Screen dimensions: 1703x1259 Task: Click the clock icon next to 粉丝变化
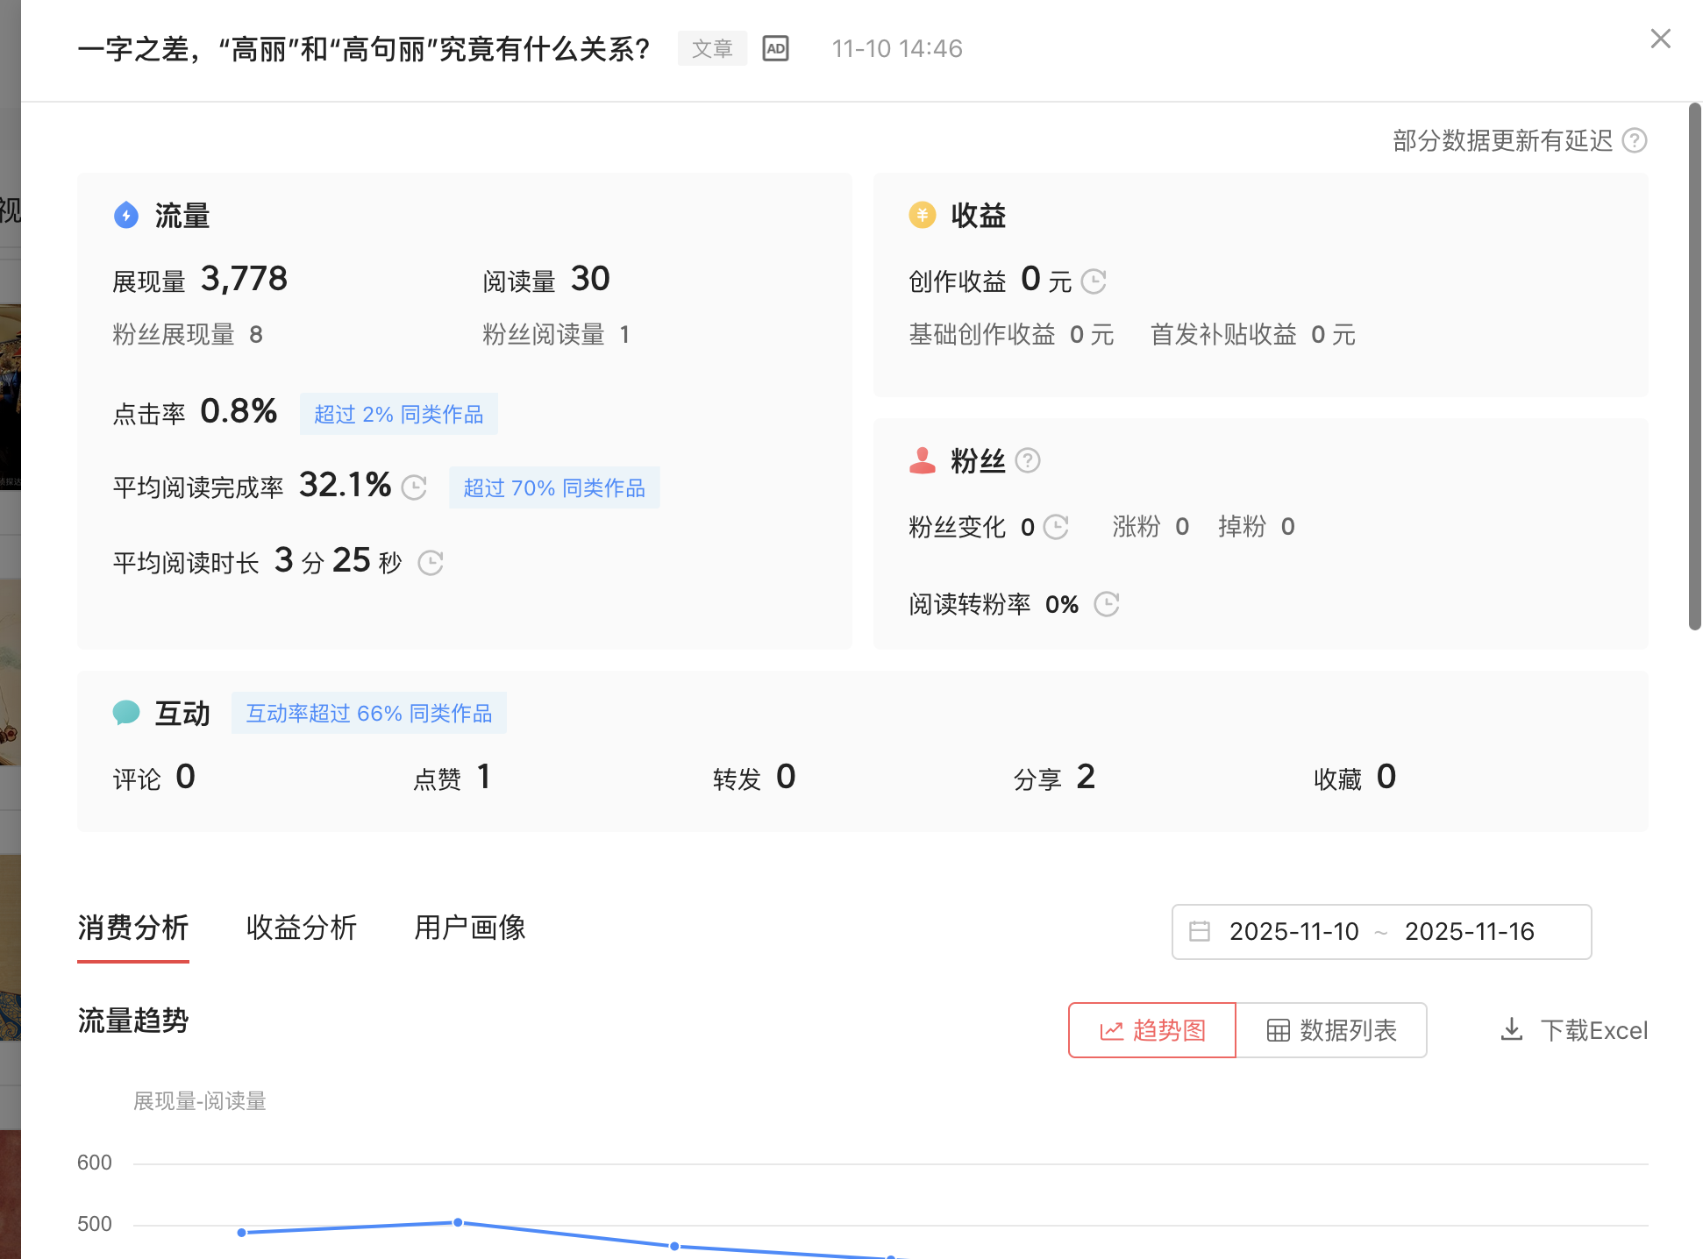pyautogui.click(x=1057, y=527)
